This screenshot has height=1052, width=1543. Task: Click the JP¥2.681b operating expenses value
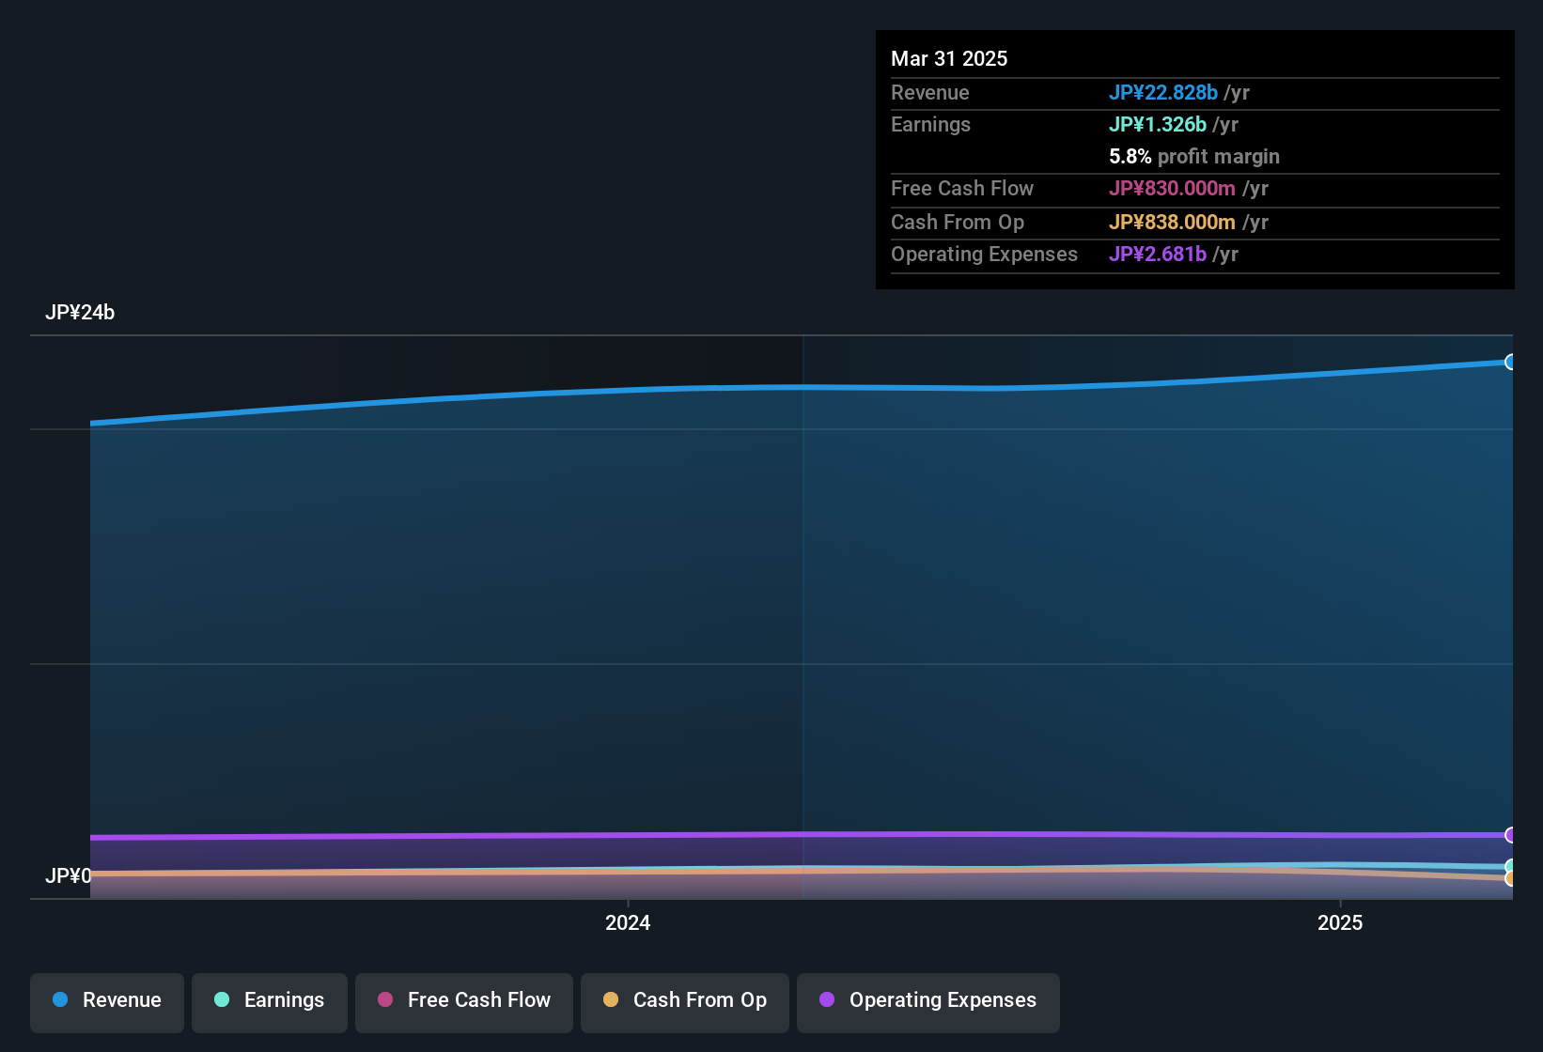tap(1158, 254)
